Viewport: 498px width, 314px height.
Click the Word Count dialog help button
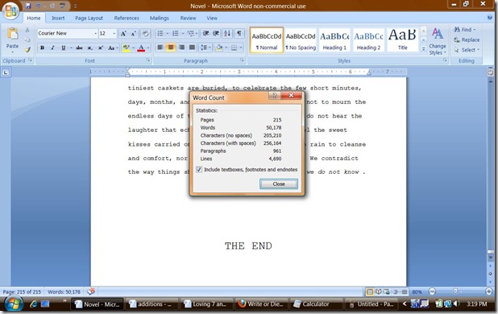pyautogui.click(x=275, y=96)
